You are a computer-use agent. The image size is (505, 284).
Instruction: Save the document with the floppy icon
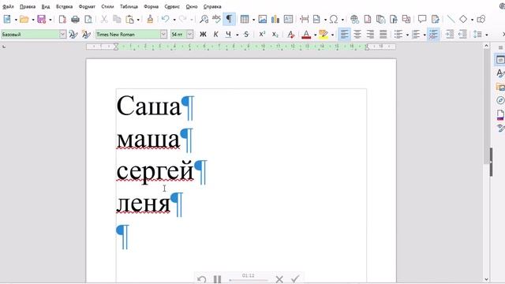(42, 19)
